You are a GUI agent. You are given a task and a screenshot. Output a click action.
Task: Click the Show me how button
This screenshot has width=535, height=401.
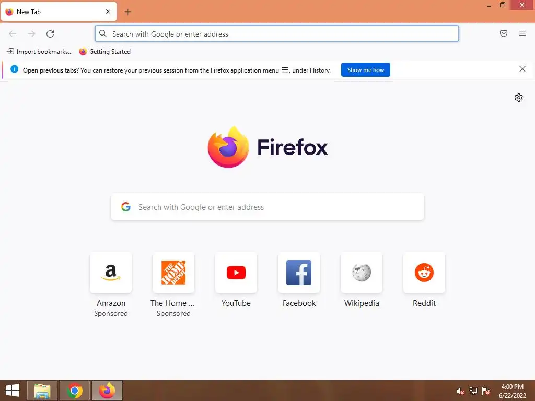tap(365, 70)
